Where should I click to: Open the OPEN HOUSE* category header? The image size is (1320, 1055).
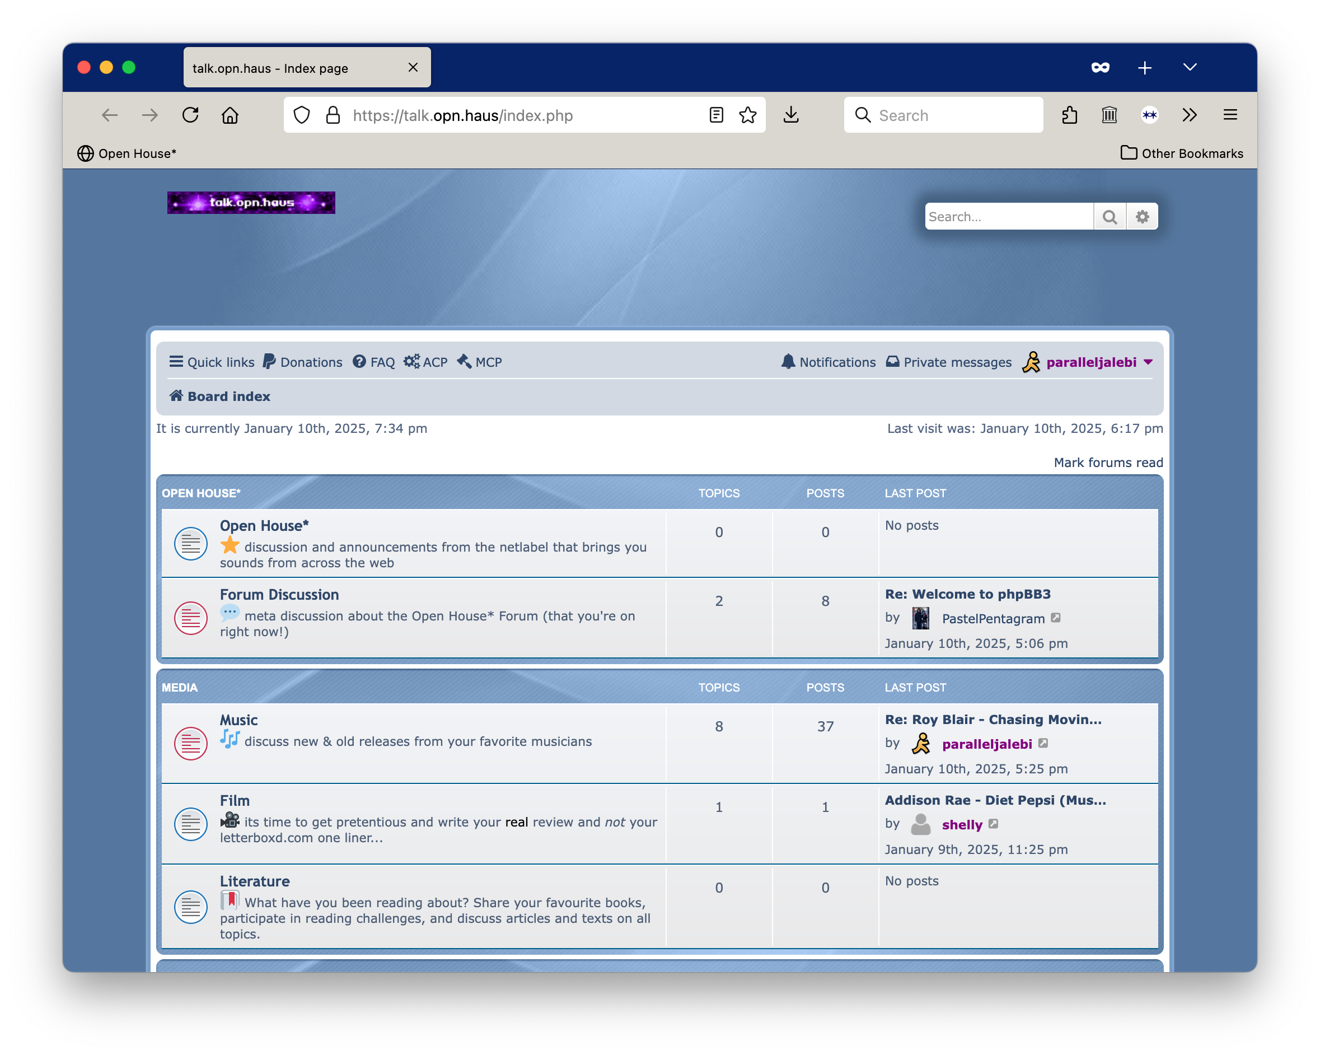point(201,493)
